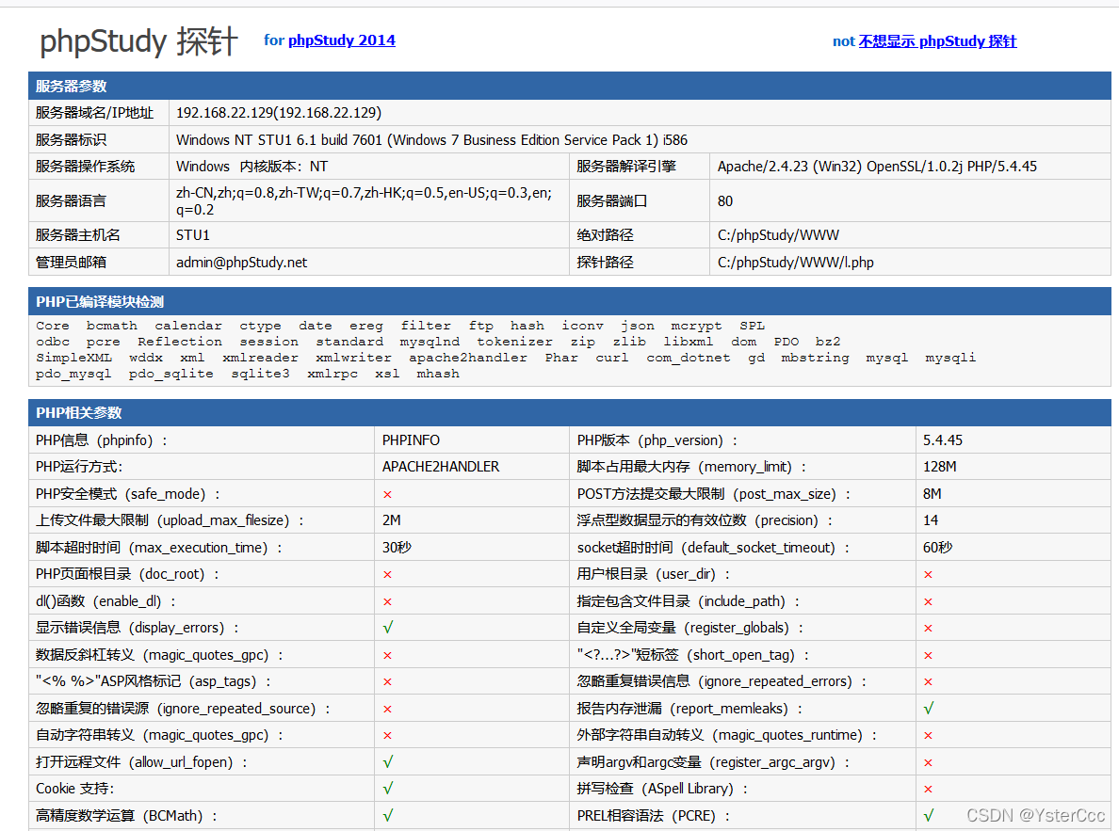Click the red cross for ASpell Library
The height and width of the screenshot is (831, 1119).
928,789
